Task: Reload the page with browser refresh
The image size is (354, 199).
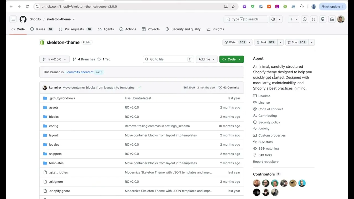Action: pos(27,6)
